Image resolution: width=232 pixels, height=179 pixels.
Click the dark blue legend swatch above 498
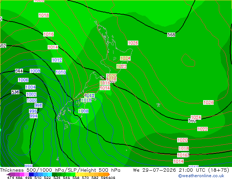(31, 174)
